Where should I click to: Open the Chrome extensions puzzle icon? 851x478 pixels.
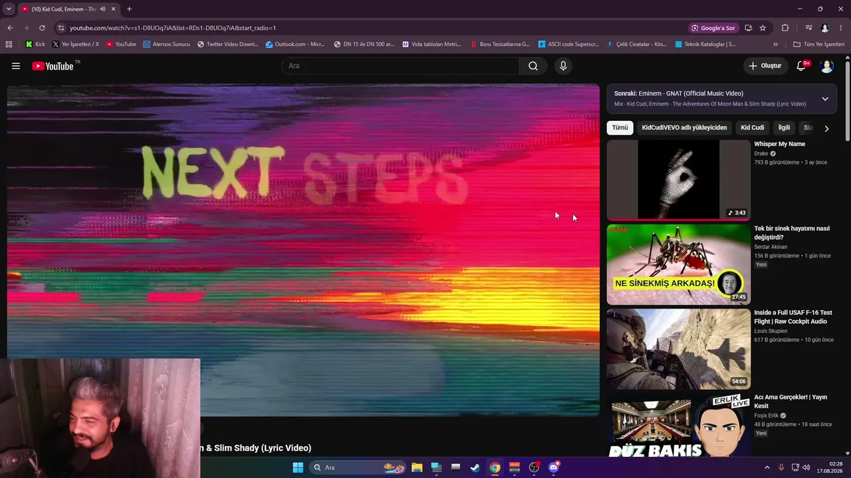(x=785, y=28)
